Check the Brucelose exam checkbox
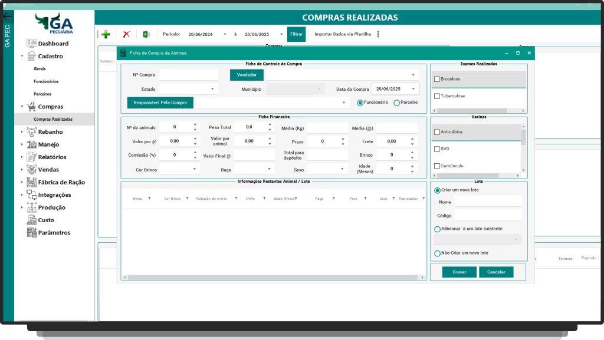 437,79
